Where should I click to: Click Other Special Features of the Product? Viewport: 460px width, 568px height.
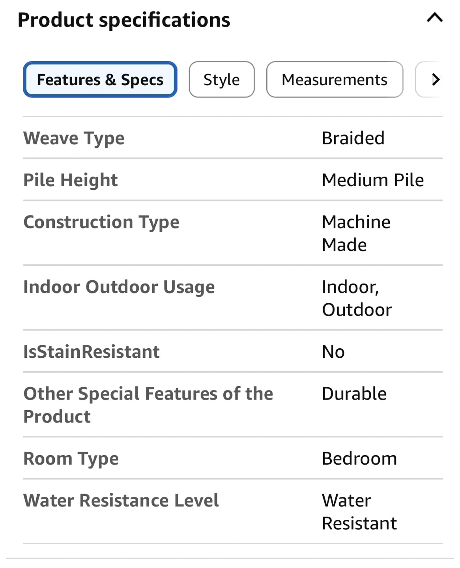[148, 405]
